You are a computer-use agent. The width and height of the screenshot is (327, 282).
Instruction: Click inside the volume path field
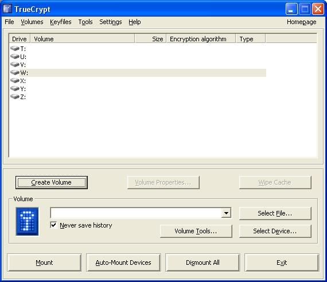[x=136, y=213]
